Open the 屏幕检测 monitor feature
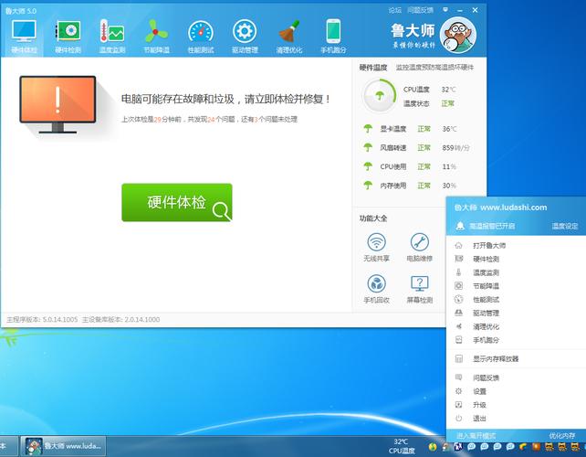This screenshot has height=457, width=586. 419,289
